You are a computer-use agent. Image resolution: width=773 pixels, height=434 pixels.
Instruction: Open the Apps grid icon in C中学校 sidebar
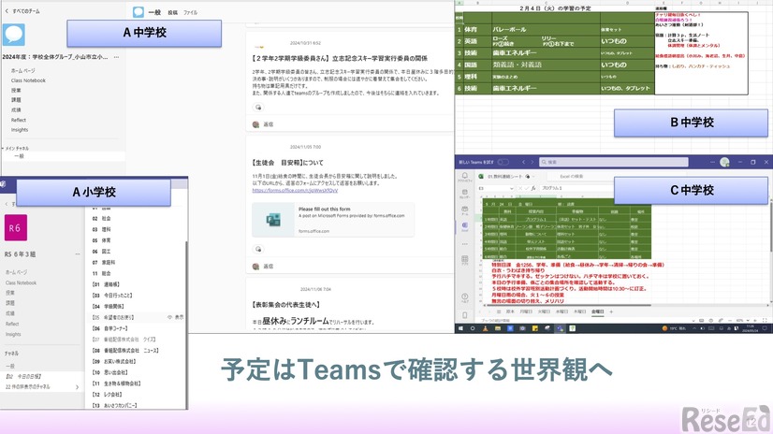coord(464,260)
